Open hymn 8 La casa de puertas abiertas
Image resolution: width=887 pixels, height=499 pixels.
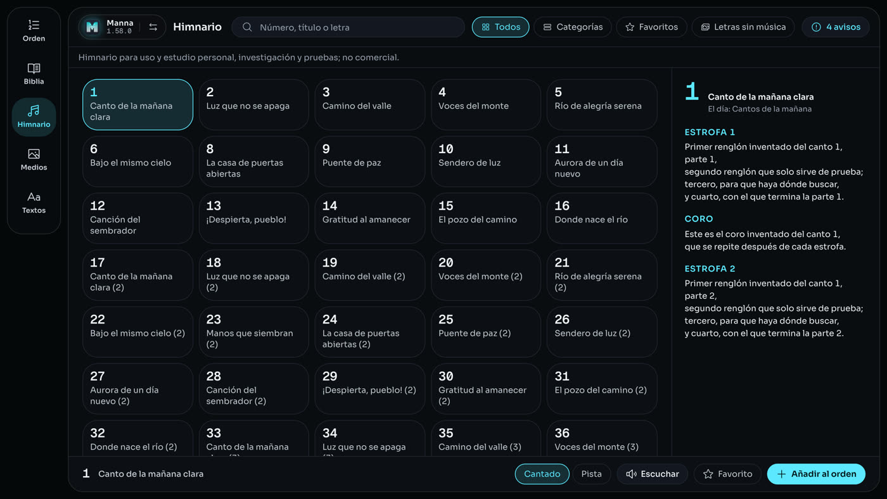tap(254, 161)
